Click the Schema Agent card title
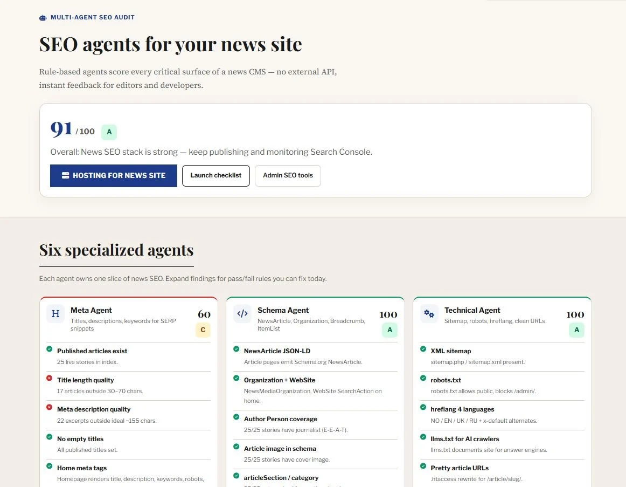Image resolution: width=626 pixels, height=487 pixels. [x=283, y=311]
